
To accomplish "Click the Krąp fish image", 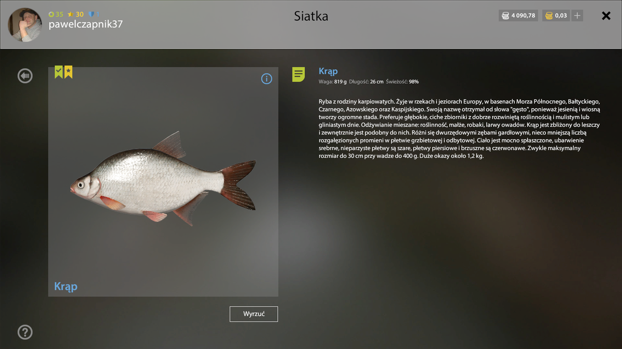I will click(x=163, y=179).
